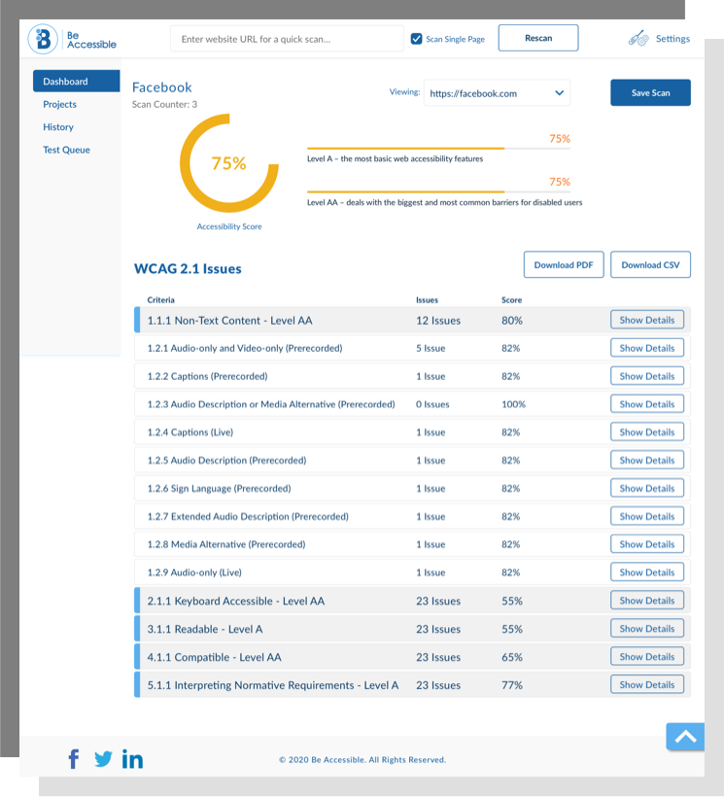Click the 'WCAG 2.1 Issues' heading
Image resolution: width=724 pixels, height=797 pixels.
188,269
